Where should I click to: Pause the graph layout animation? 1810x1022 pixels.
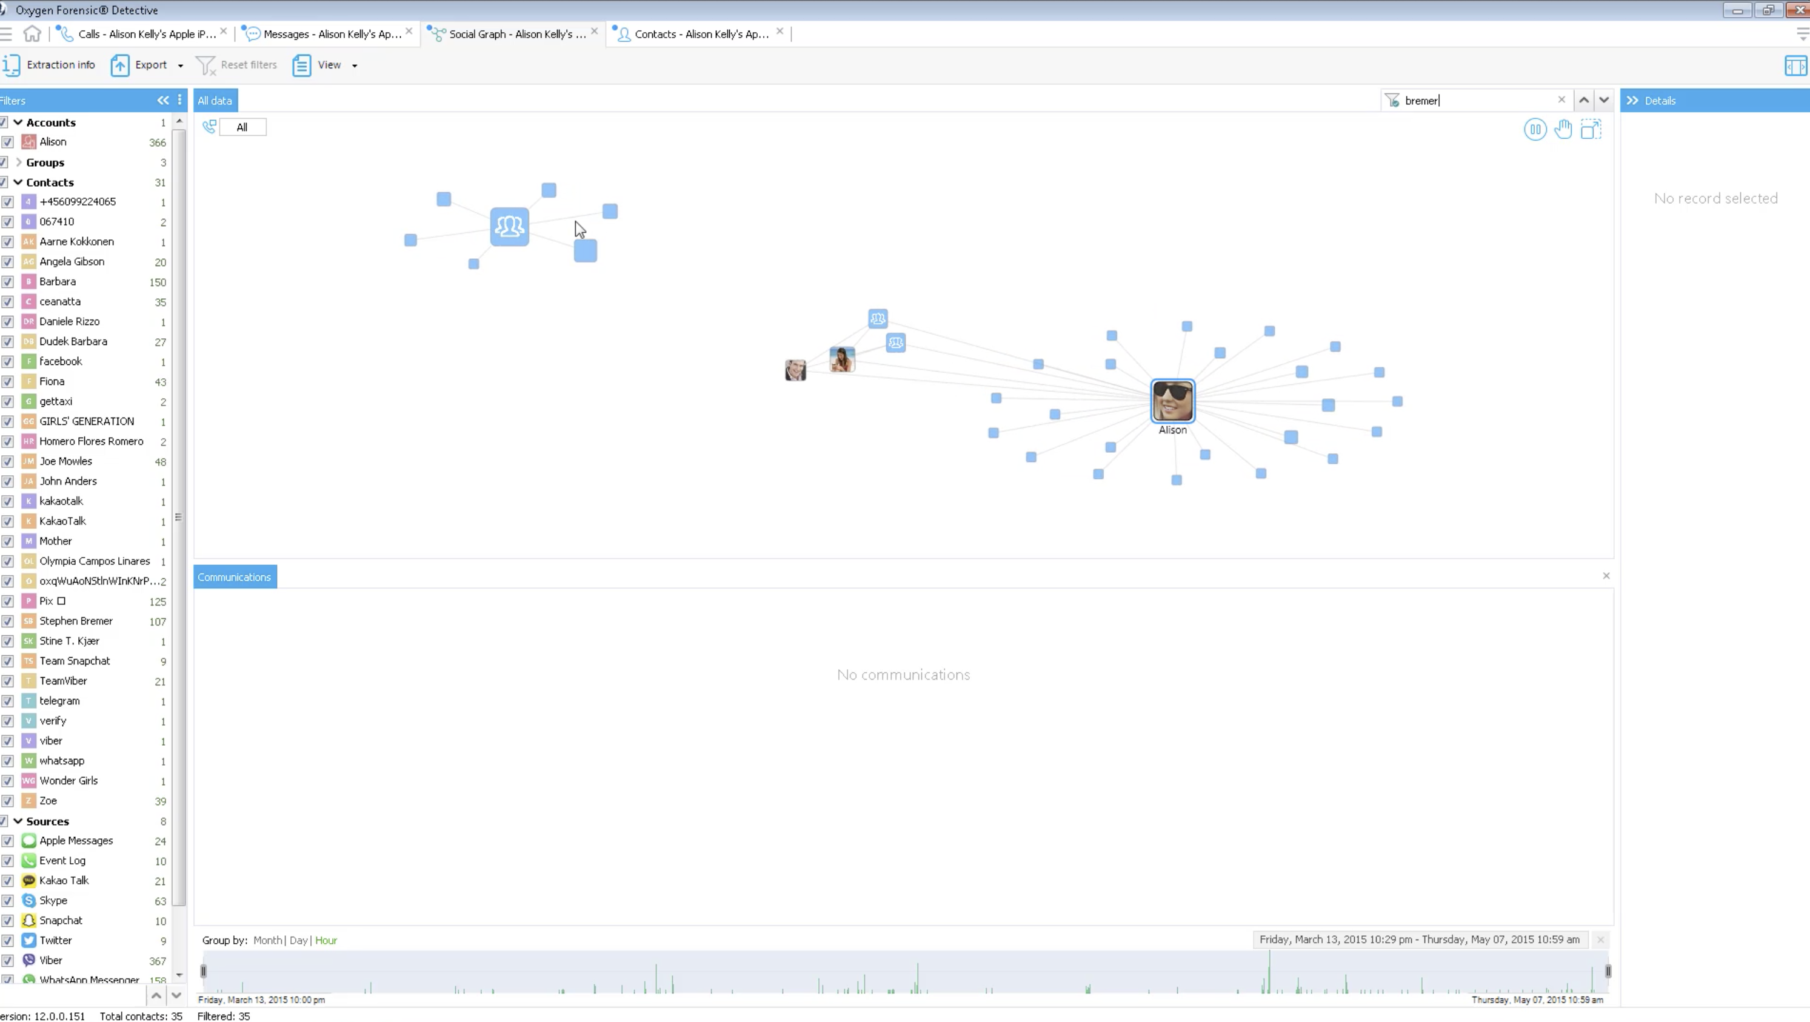[x=1535, y=129]
